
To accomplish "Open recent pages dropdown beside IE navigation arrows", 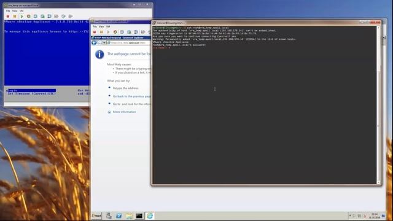I will point(104,43).
